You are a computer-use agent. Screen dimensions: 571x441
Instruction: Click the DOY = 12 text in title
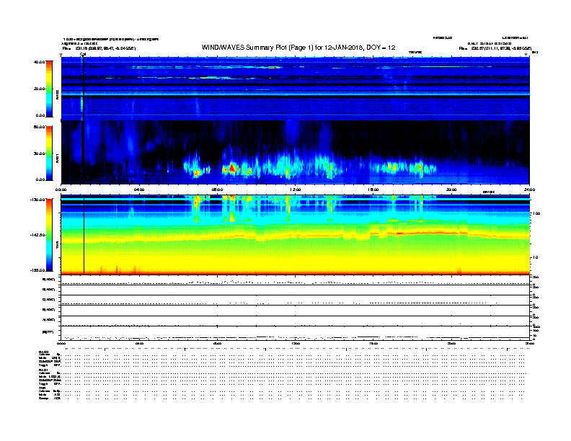click(x=381, y=48)
